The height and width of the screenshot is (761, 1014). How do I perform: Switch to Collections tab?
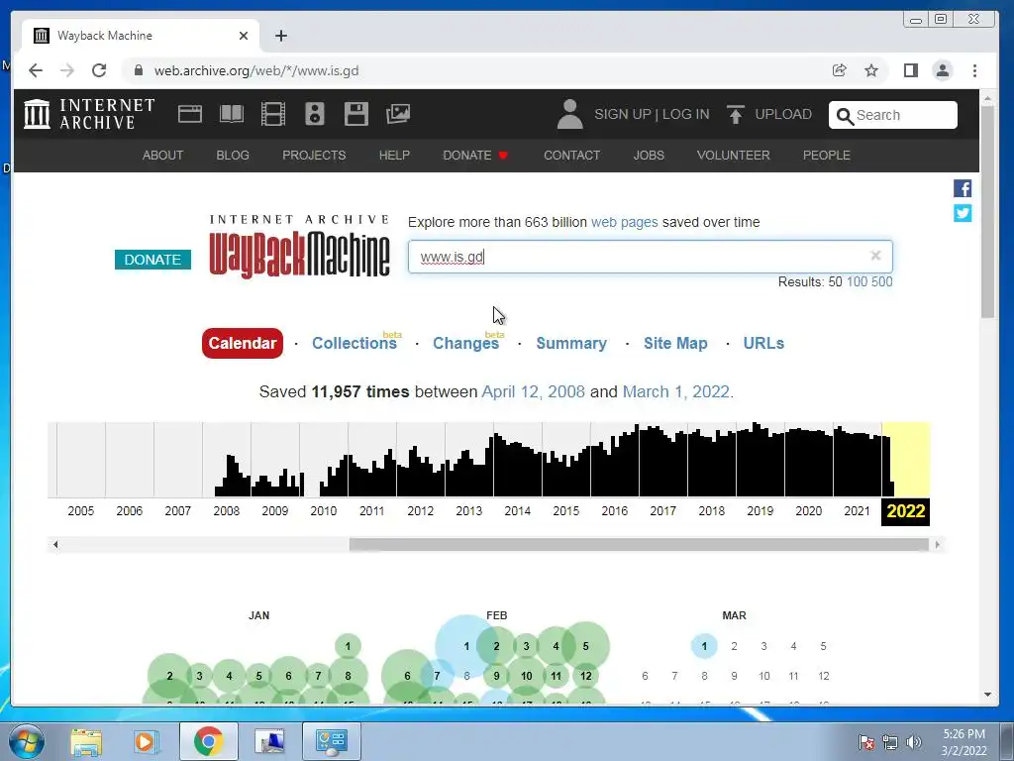tap(355, 343)
